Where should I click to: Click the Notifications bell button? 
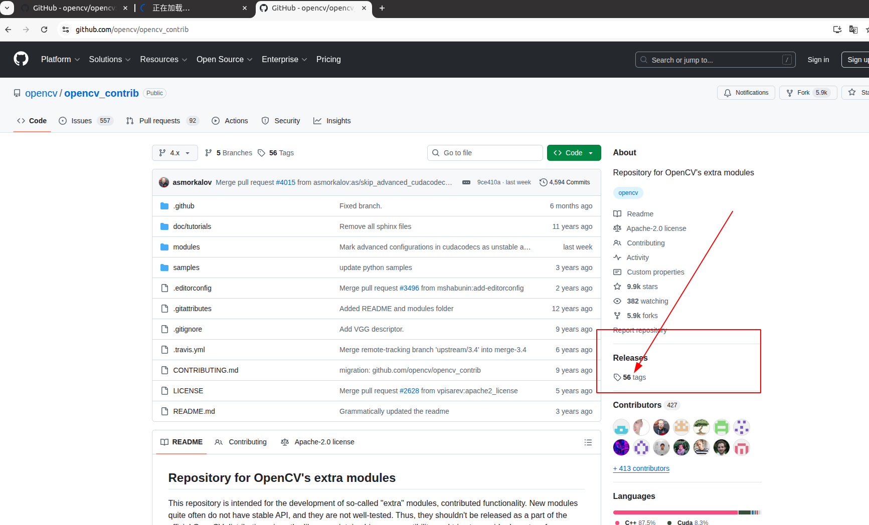(x=746, y=93)
